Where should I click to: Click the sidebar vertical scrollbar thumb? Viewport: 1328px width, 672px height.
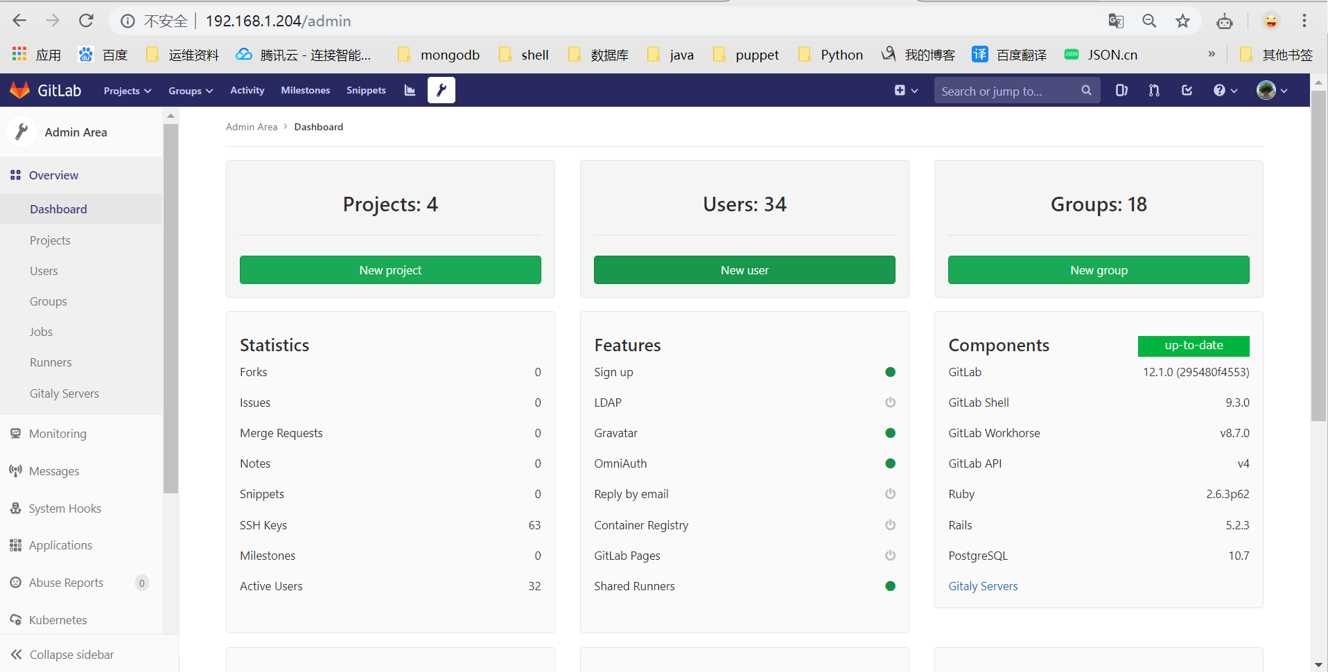(171, 308)
